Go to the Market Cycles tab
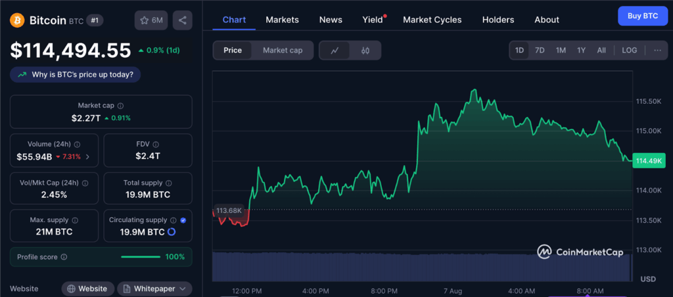Image resolution: width=673 pixels, height=297 pixels. coord(432,20)
